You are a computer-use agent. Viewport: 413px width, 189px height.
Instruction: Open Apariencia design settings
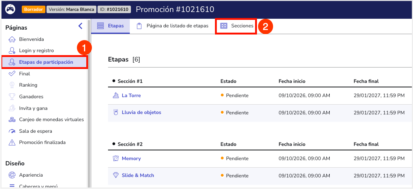coord(31,175)
